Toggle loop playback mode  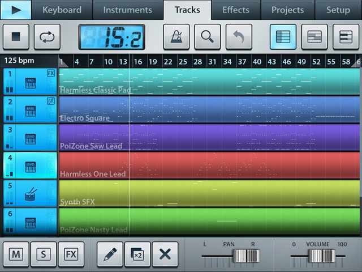46,37
